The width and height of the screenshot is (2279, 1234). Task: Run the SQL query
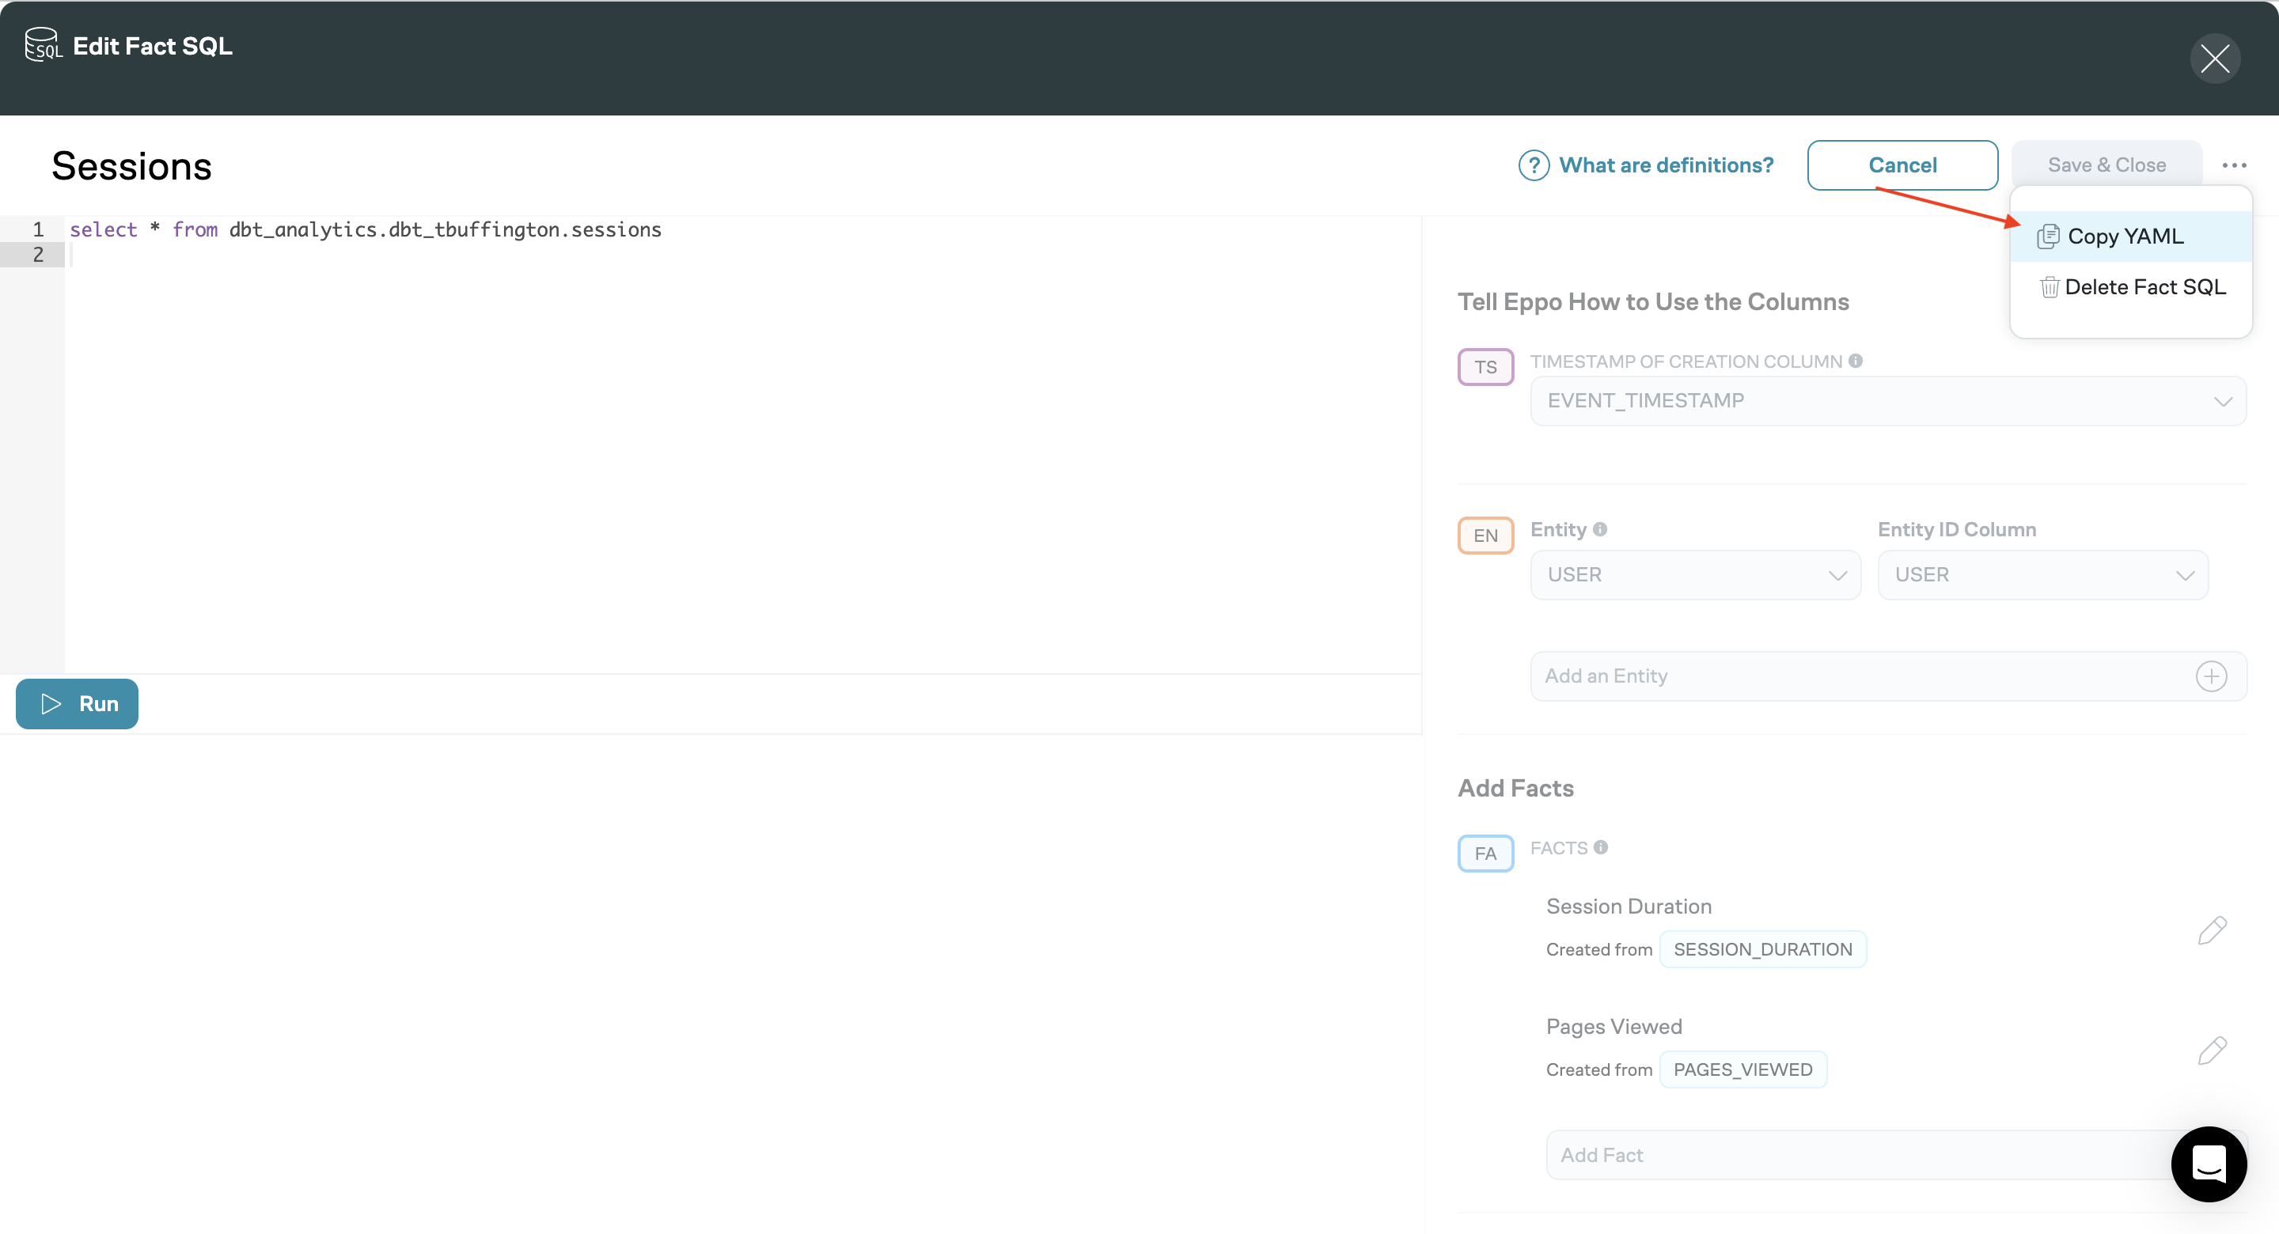pos(77,704)
